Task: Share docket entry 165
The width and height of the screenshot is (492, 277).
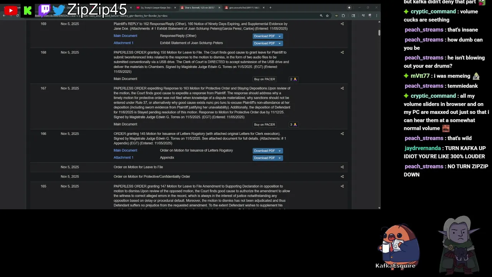Action: [x=342, y=186]
